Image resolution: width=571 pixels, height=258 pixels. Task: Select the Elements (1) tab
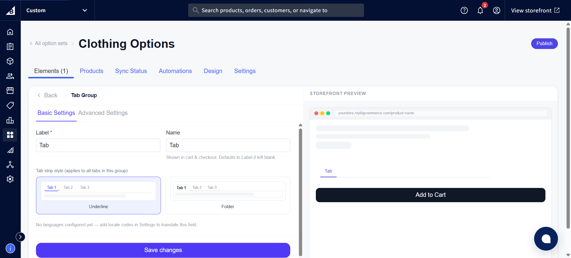pos(51,71)
